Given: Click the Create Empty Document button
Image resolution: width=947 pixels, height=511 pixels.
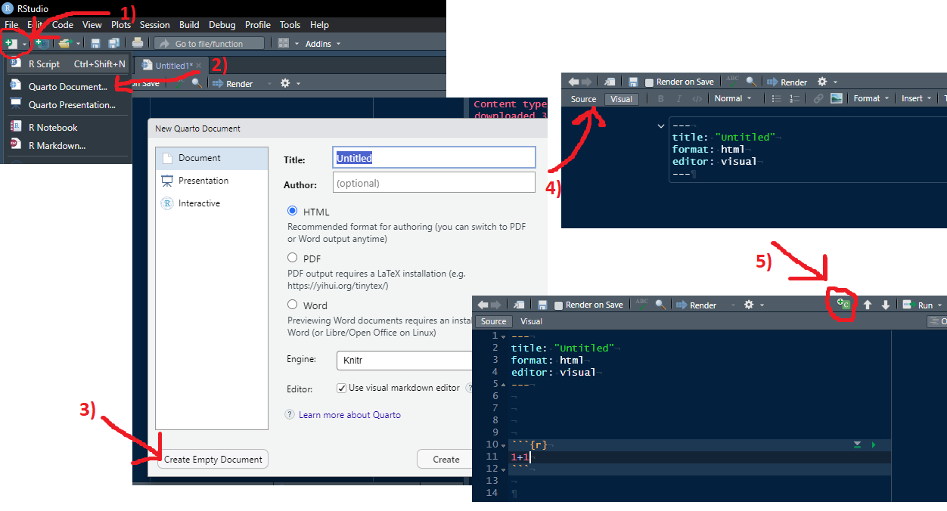Looking at the screenshot, I should tap(213, 460).
